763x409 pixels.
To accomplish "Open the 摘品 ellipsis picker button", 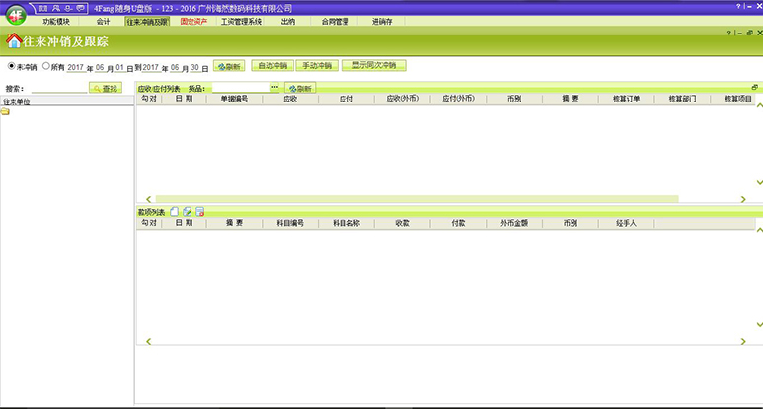I will (275, 89).
